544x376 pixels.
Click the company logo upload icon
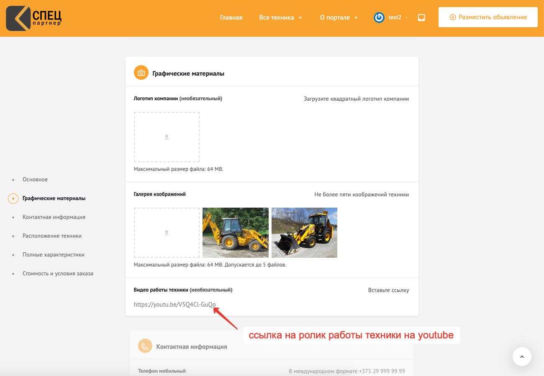point(167,137)
